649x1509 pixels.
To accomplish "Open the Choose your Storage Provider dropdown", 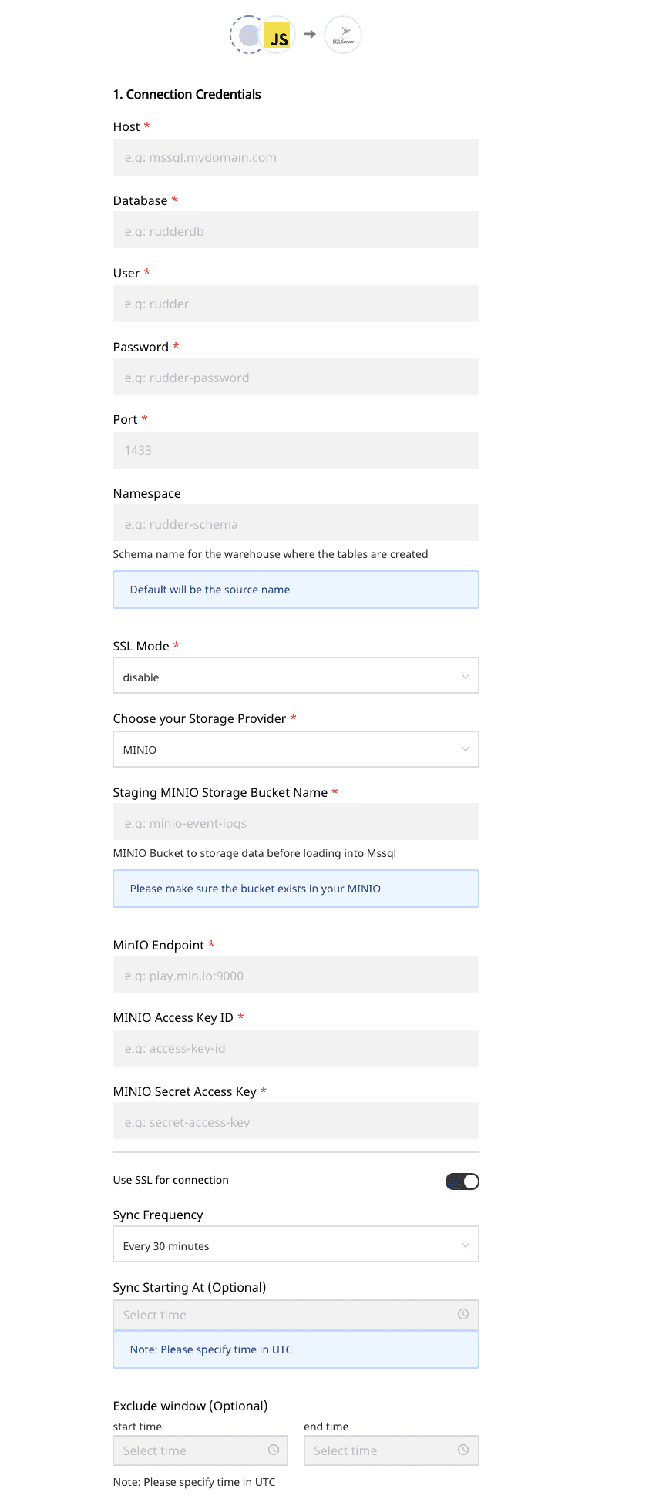I will pyautogui.click(x=296, y=748).
